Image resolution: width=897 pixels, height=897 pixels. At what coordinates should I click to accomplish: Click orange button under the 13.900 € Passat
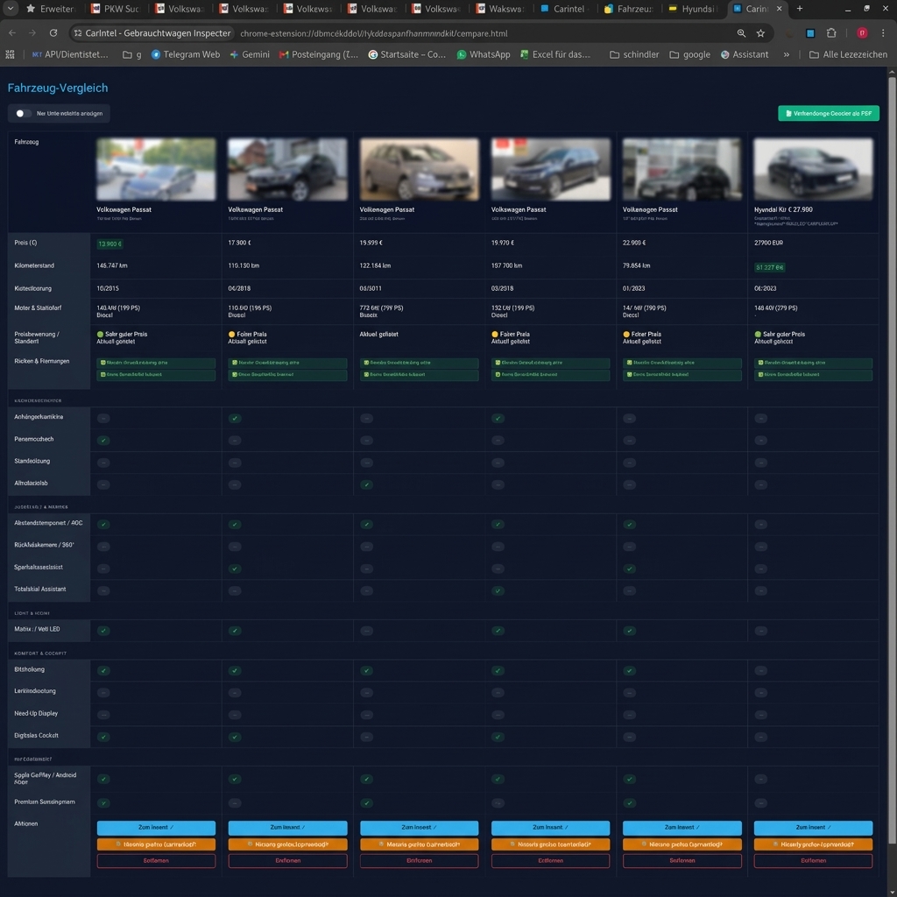pos(156,844)
